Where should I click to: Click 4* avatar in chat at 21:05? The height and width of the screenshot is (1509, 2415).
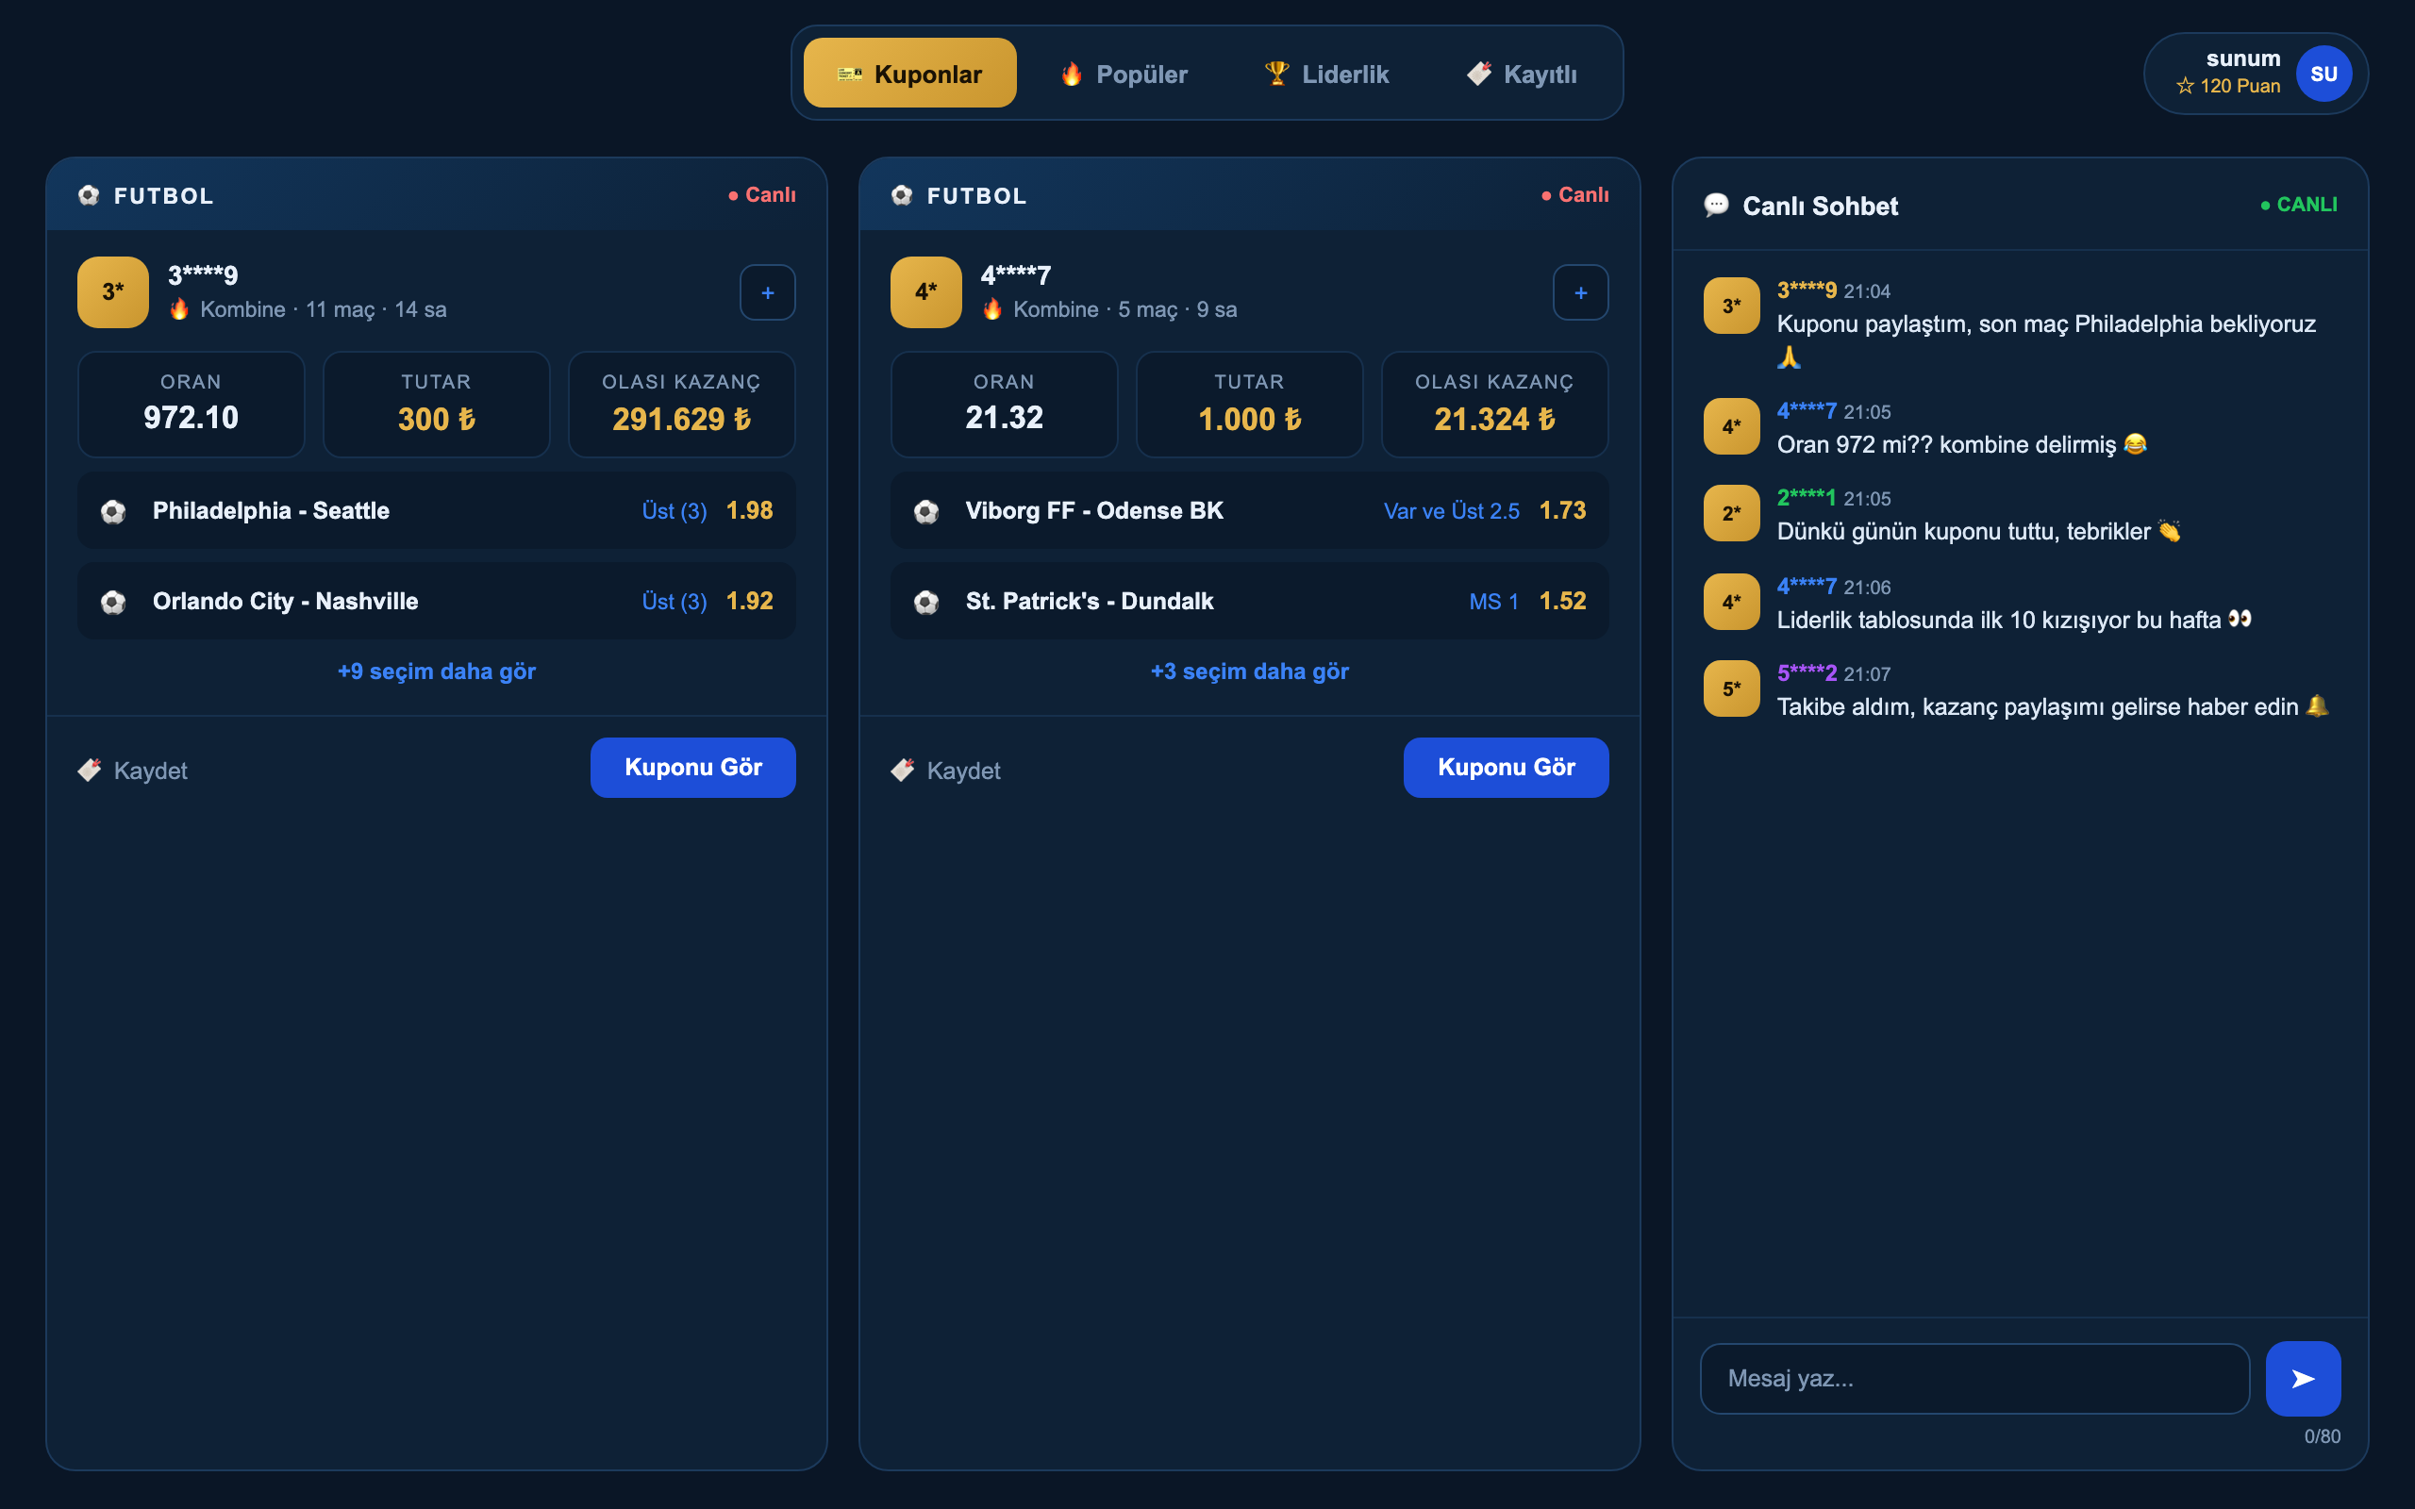pos(1731,427)
